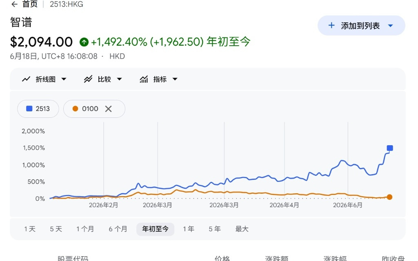Open the 比较 comparison dropdown
This screenshot has height=261, width=418.
[x=103, y=79]
